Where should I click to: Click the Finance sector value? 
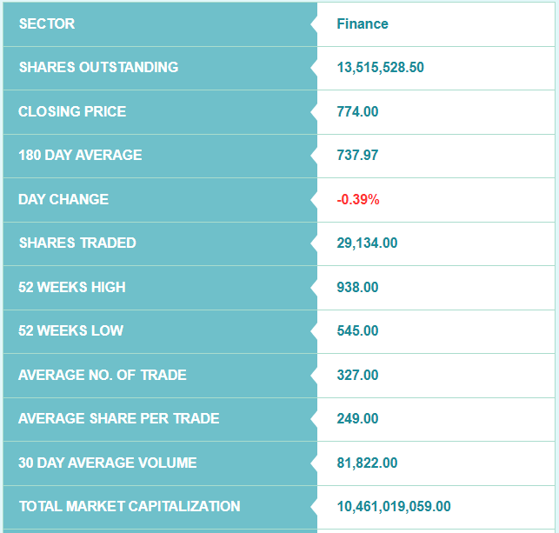[363, 24]
